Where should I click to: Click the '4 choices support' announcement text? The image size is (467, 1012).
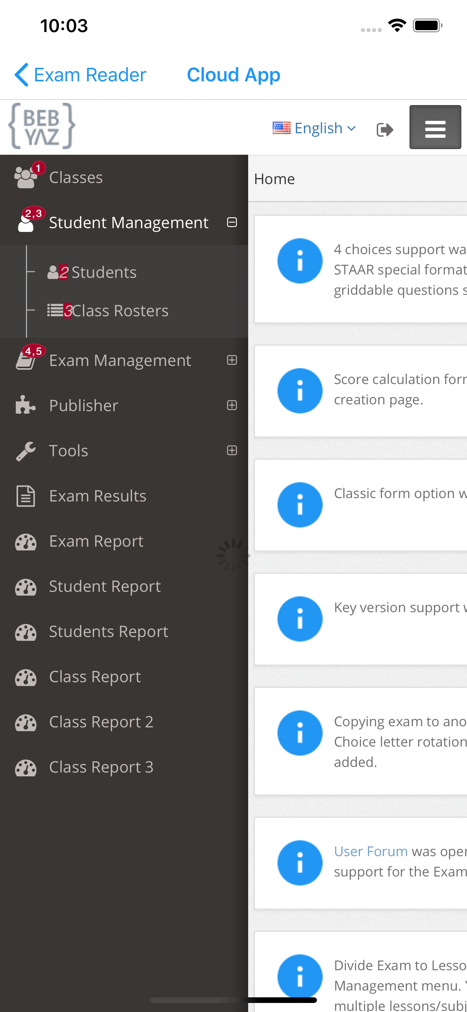coord(400,270)
